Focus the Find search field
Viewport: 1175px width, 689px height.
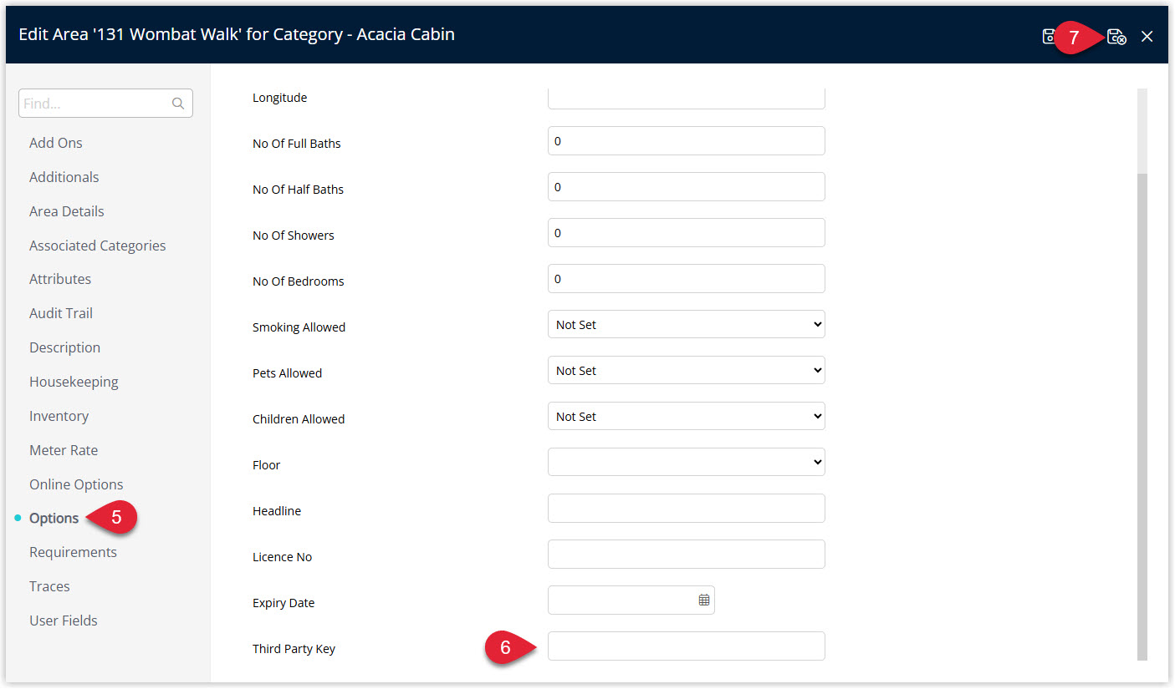click(x=105, y=104)
